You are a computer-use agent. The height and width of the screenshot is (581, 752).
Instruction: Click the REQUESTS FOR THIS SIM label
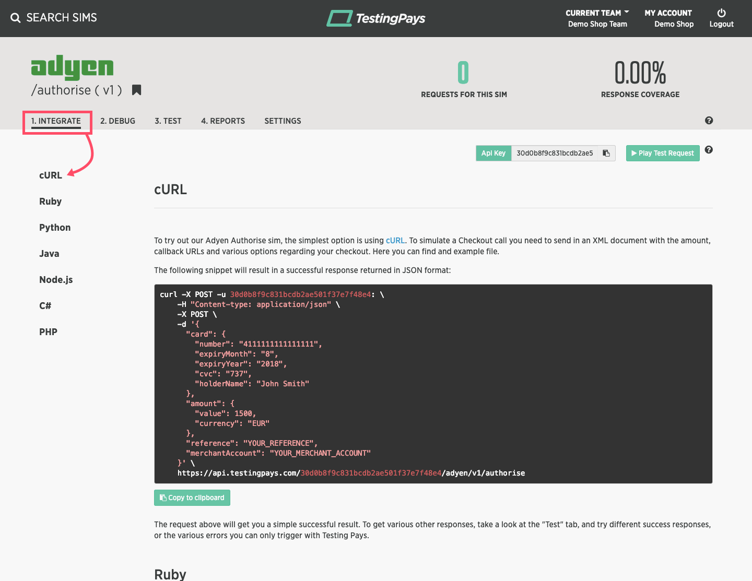(464, 94)
